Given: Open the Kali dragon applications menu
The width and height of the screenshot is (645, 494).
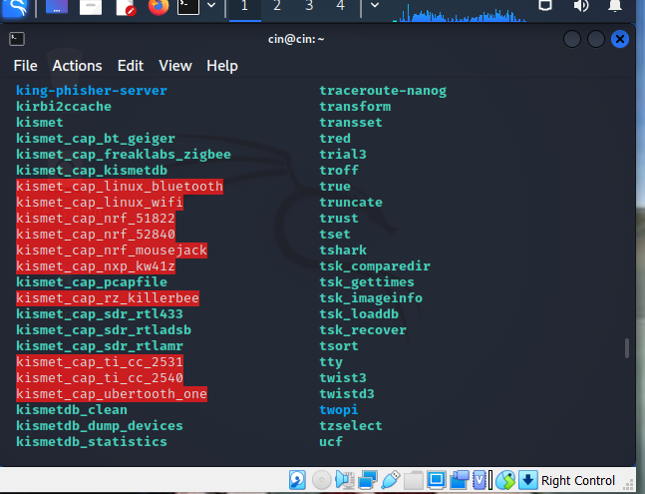Looking at the screenshot, I should (x=15, y=7).
